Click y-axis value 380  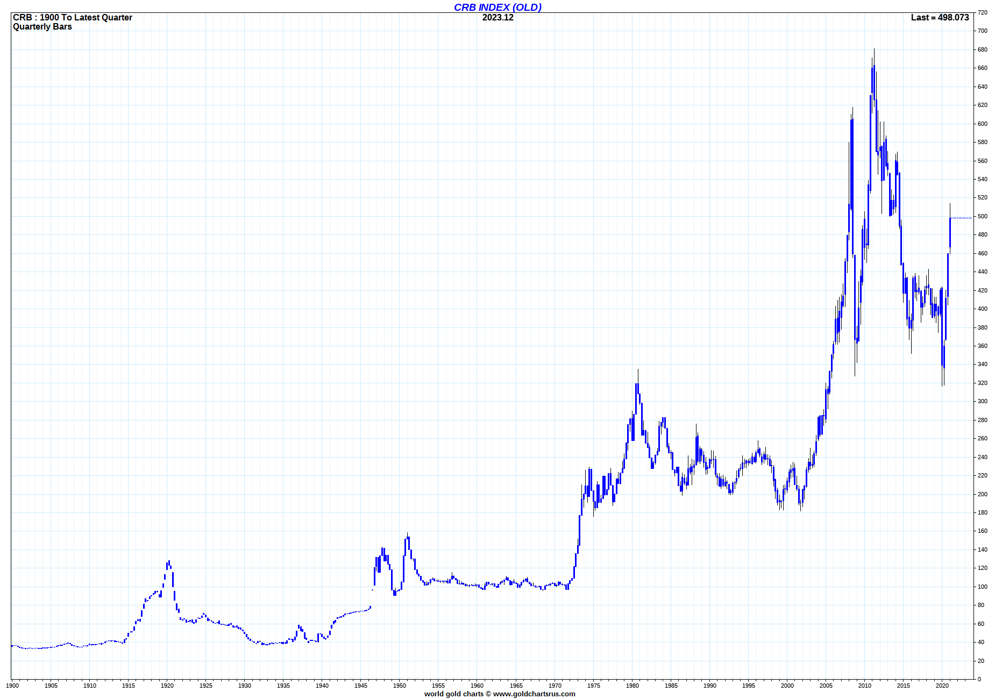pos(983,327)
